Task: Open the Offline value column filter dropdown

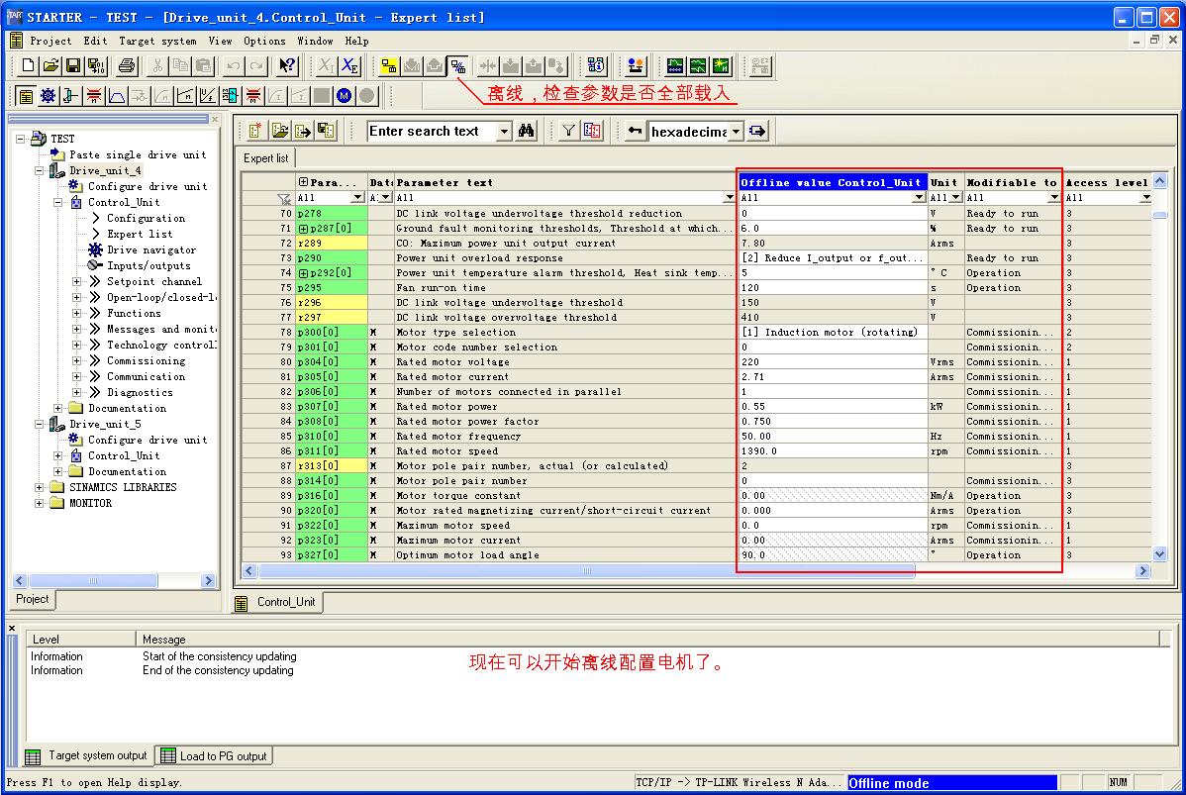Action: [919, 198]
